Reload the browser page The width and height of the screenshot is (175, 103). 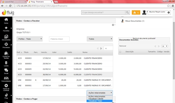click(10, 6)
